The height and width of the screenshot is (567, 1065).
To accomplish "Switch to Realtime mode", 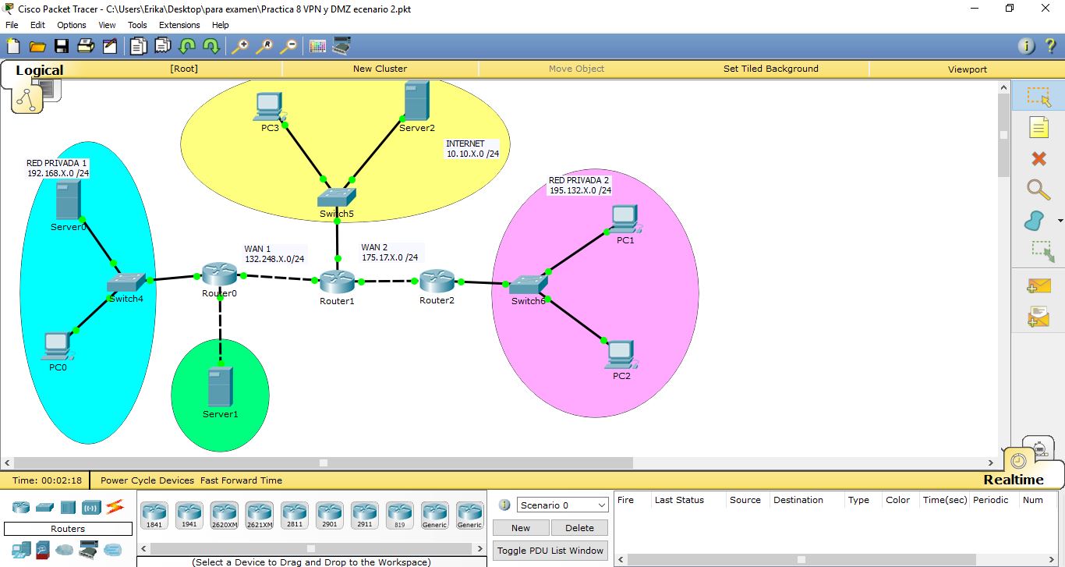I will (x=1014, y=479).
